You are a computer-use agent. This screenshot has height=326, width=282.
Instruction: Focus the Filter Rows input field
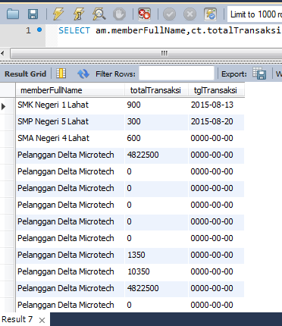click(177, 74)
